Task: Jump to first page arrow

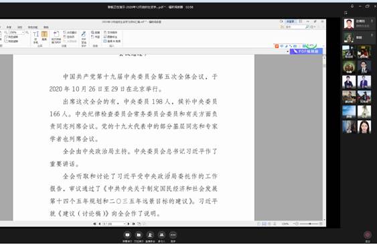Action: click(94, 223)
